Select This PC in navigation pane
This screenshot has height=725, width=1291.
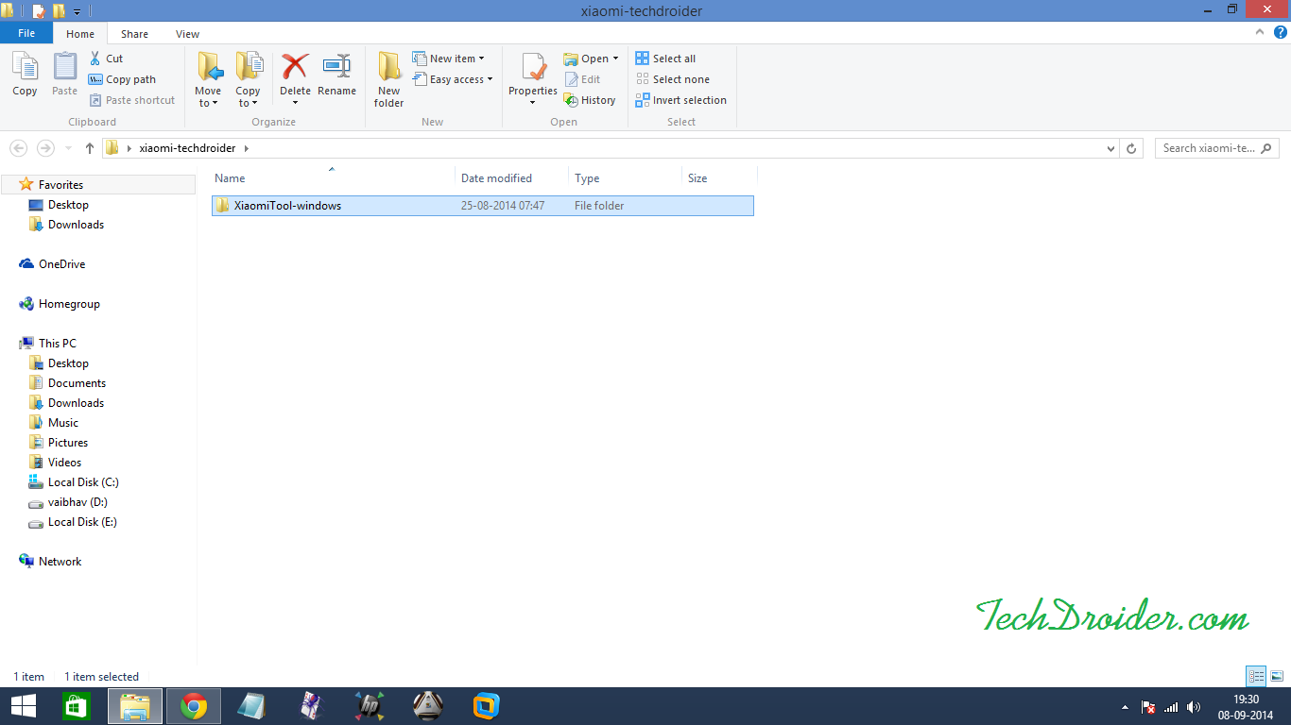coord(57,344)
